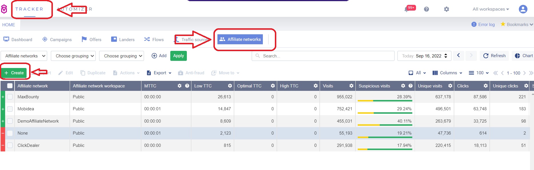Open the help question mark icon in the header
Image resolution: width=534 pixels, height=170 pixels.
click(x=426, y=9)
